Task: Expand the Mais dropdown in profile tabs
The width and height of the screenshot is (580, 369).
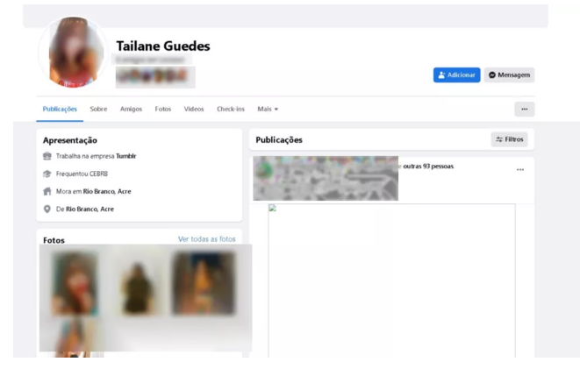Action: (x=268, y=110)
